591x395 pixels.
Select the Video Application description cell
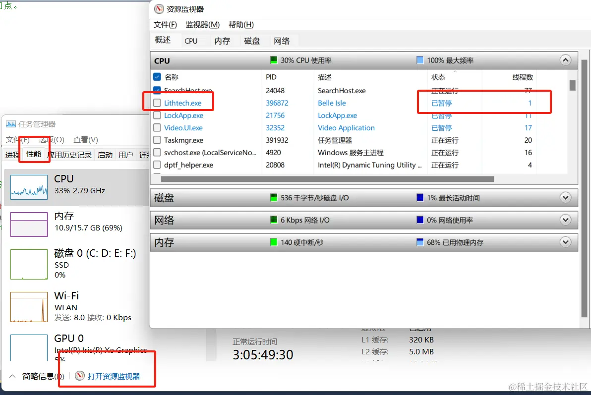click(x=346, y=128)
